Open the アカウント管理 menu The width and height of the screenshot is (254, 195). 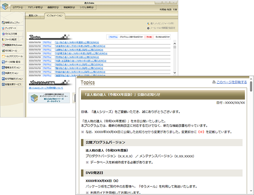(38, 7)
